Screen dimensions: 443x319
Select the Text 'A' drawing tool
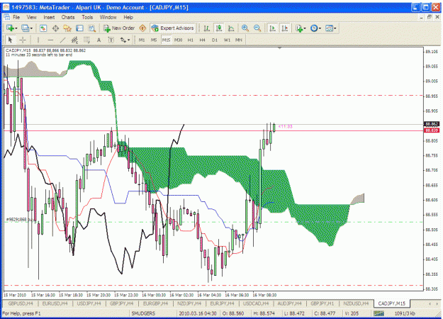(99, 40)
